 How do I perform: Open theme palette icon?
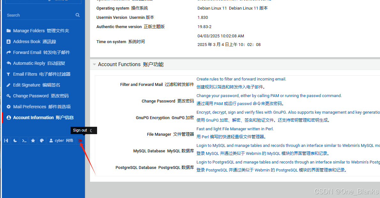pos(42,141)
